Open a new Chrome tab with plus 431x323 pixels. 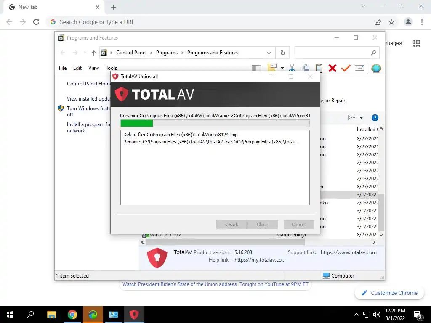pos(114,8)
